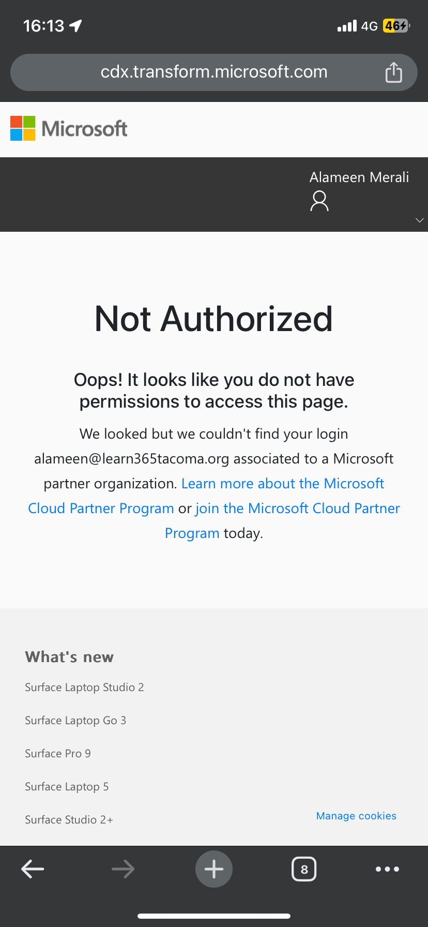Tap Manage cookies
The image size is (428, 927).
pyautogui.click(x=356, y=816)
